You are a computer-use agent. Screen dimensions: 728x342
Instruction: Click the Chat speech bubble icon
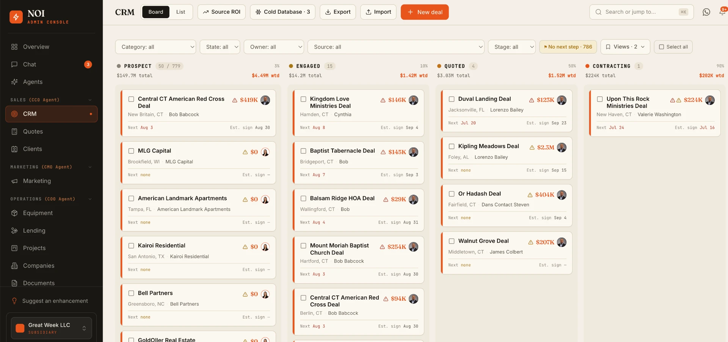(x=14, y=64)
